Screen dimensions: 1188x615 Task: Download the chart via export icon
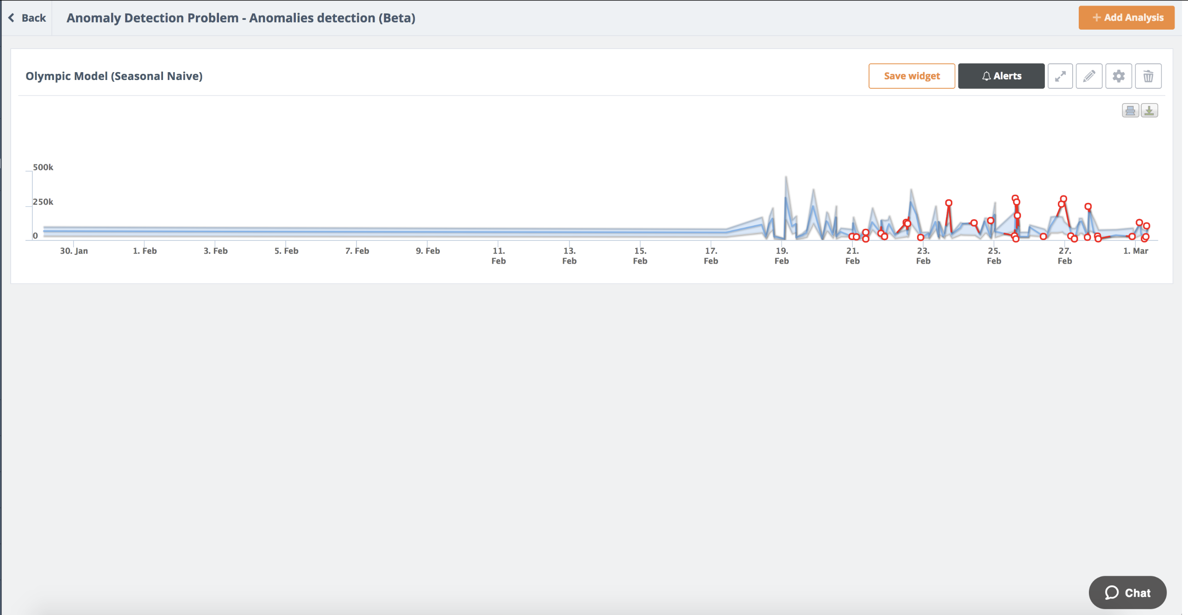pos(1149,111)
